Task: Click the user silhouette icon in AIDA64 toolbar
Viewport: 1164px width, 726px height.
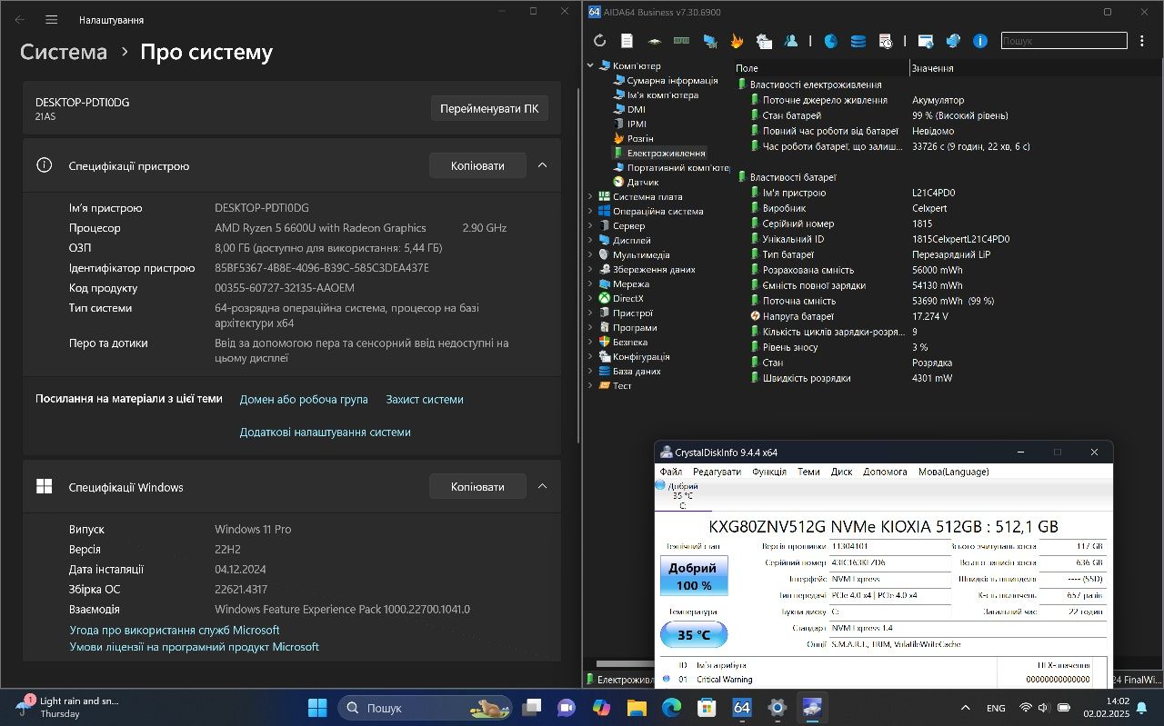Action: [x=791, y=41]
